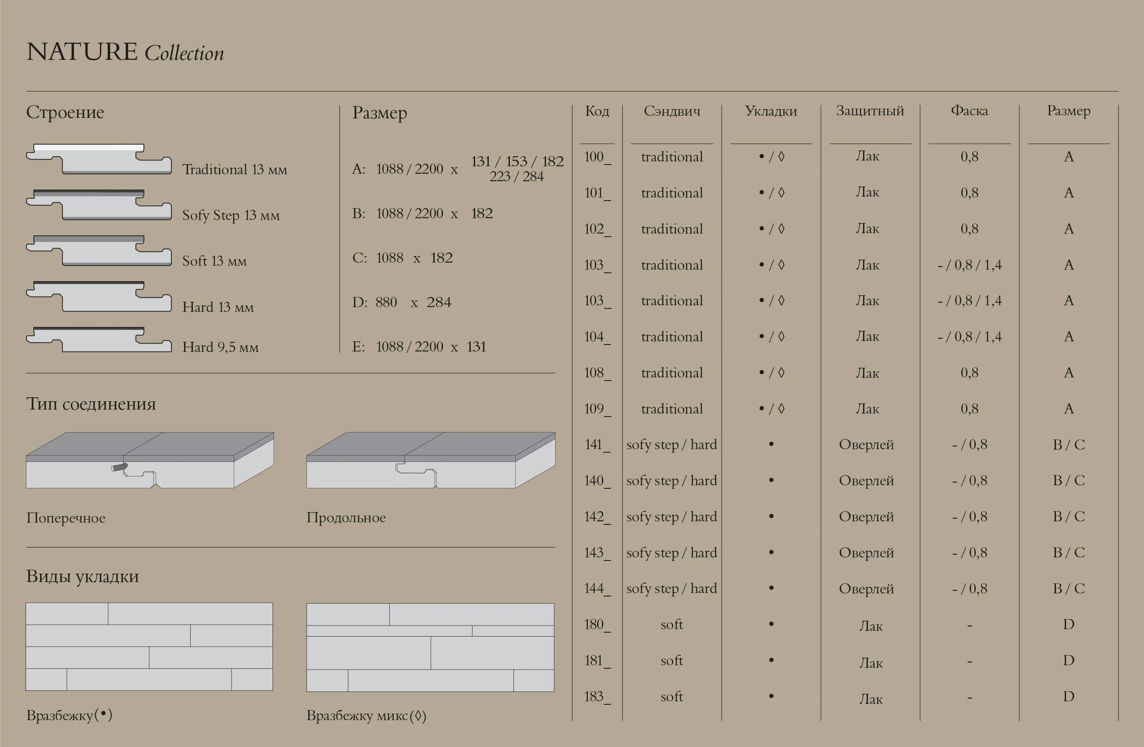Screen dimensions: 1144x747
Task: Click the code cell '102_'
Action: [598, 229]
